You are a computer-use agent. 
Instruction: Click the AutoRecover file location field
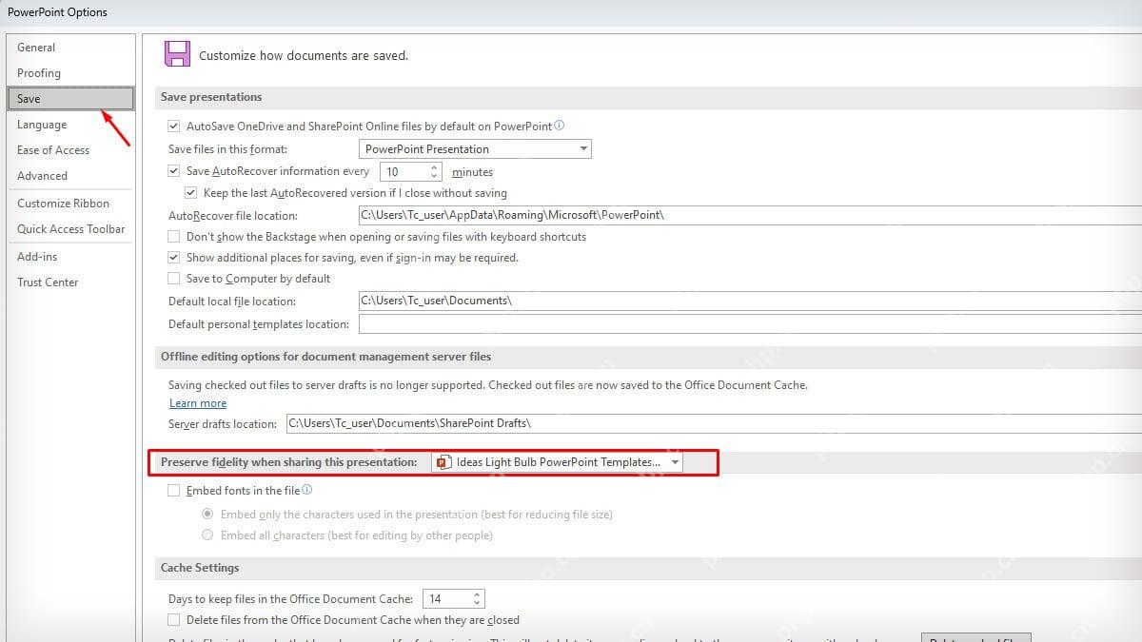[x=750, y=215]
